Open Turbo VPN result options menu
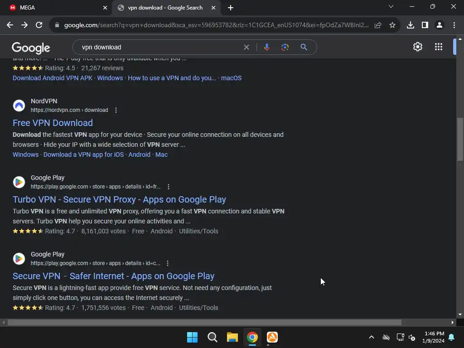 [x=169, y=187]
